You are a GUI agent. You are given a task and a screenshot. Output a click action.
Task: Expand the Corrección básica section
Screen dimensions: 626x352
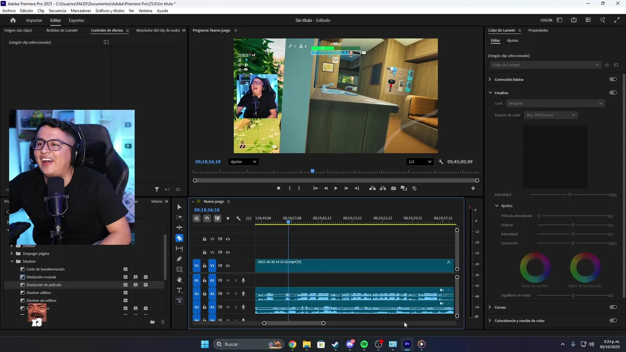click(x=490, y=79)
